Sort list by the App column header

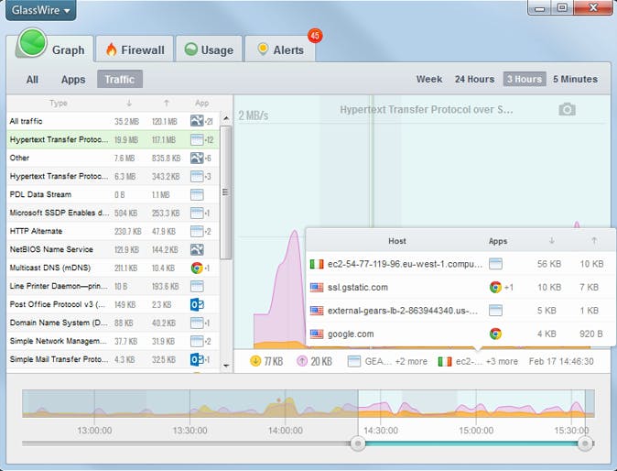pyautogui.click(x=202, y=104)
